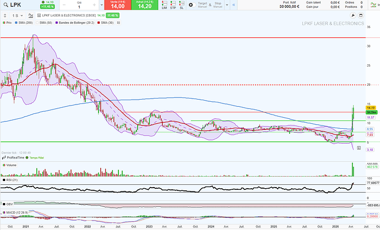Increase quantity with plus button
This screenshot has height=230, width=380.
pyautogui.click(x=94, y=5)
